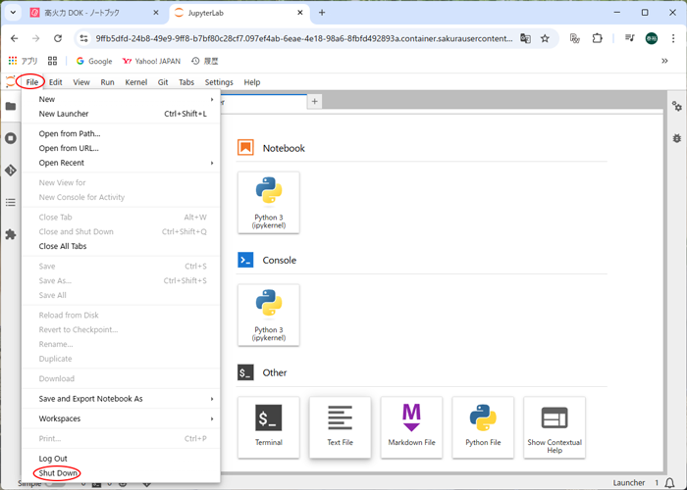Open the Kernel menu
The width and height of the screenshot is (687, 490).
[135, 82]
